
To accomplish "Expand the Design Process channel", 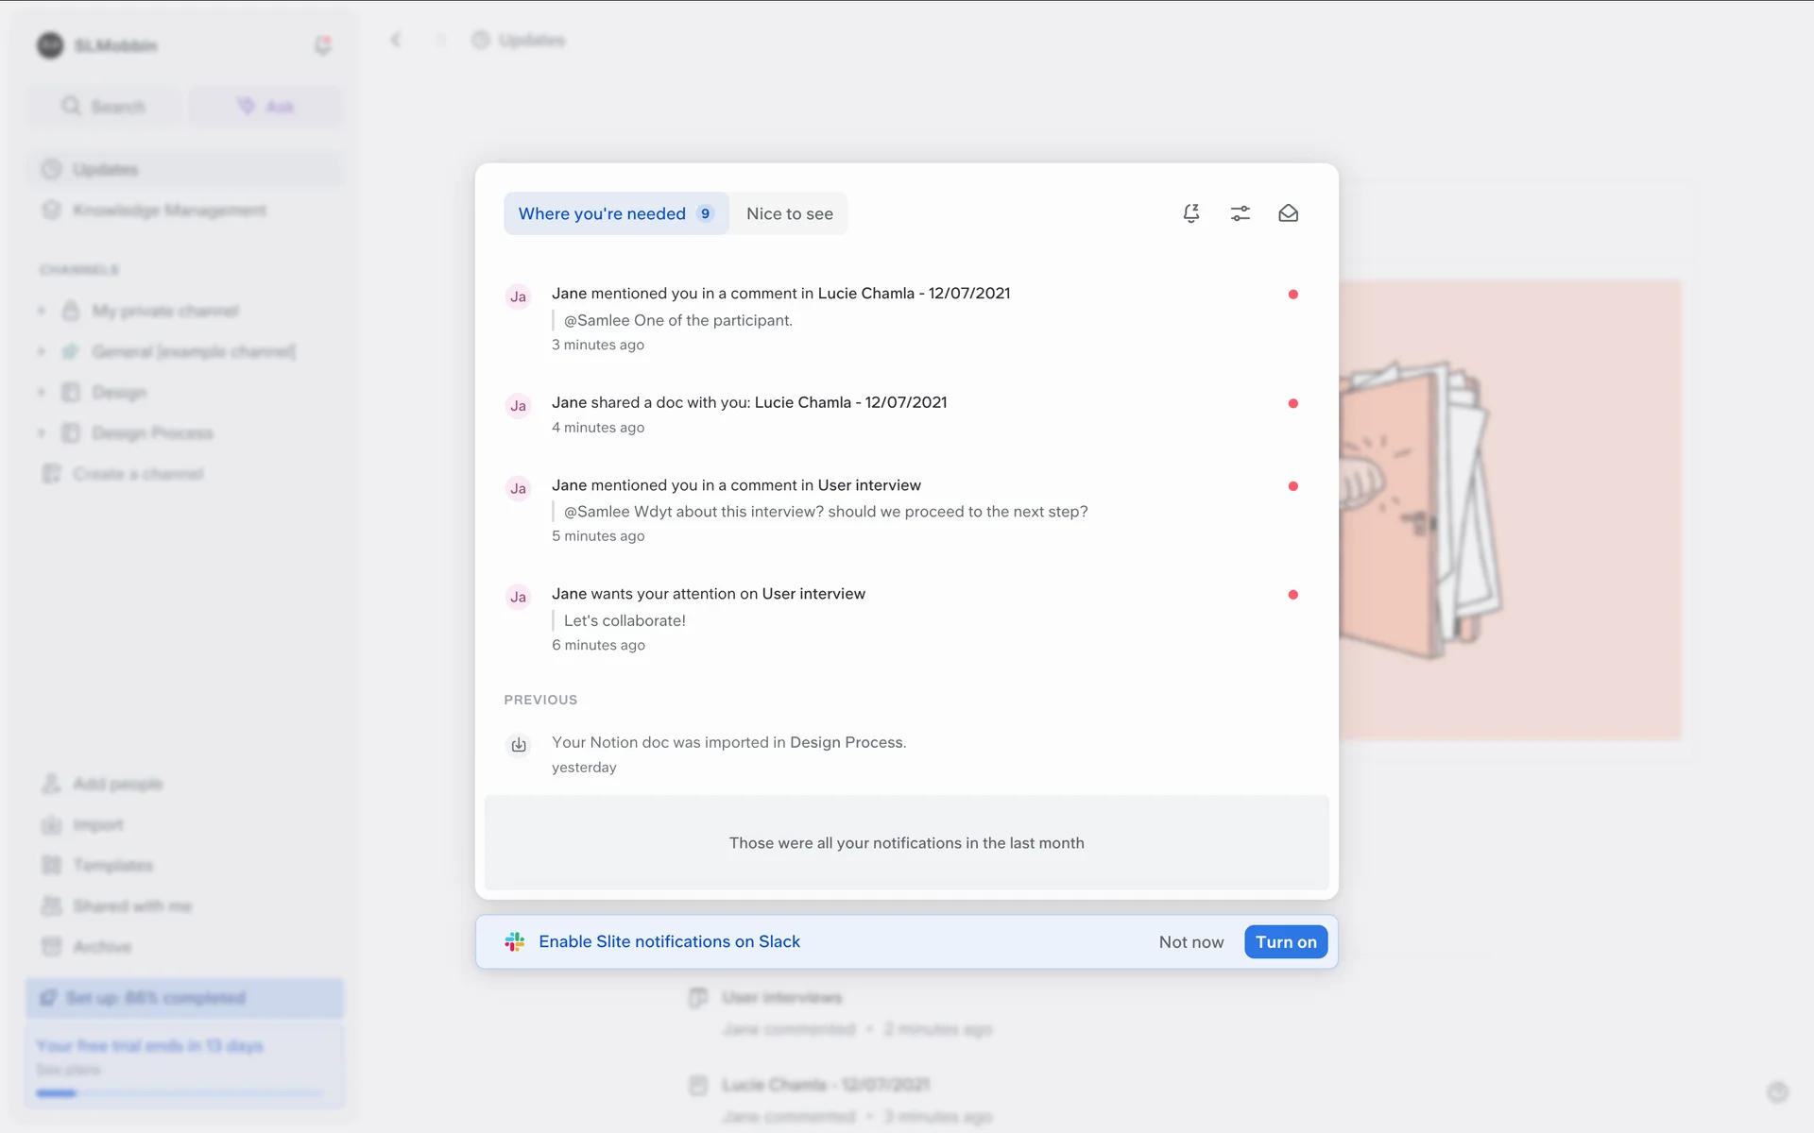I will coord(42,432).
